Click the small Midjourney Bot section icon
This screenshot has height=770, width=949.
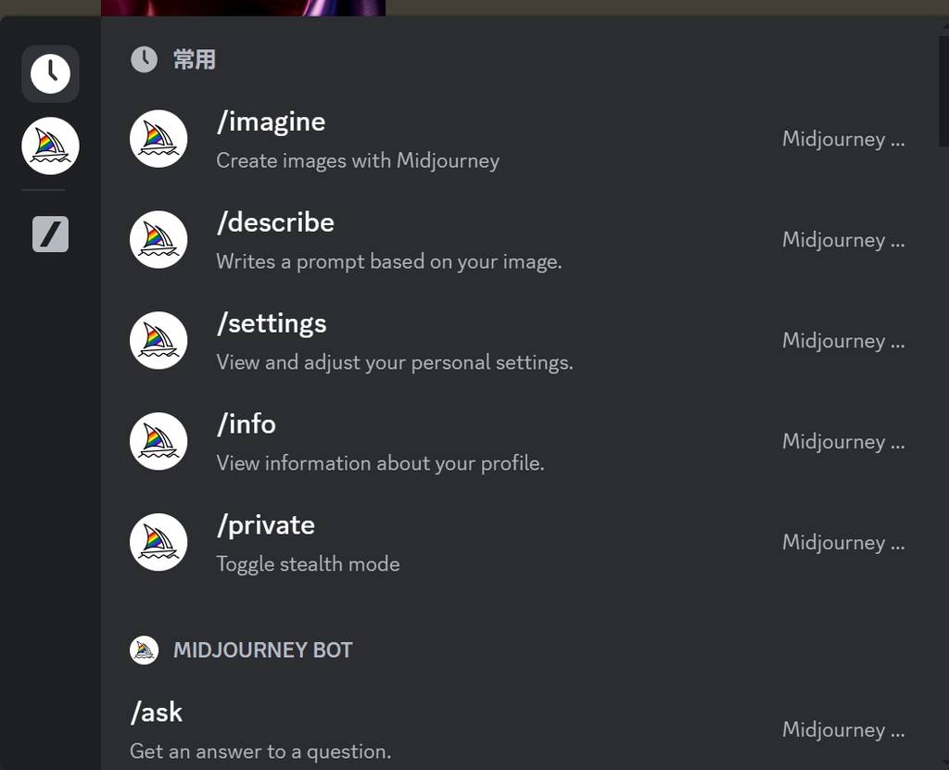pos(144,650)
